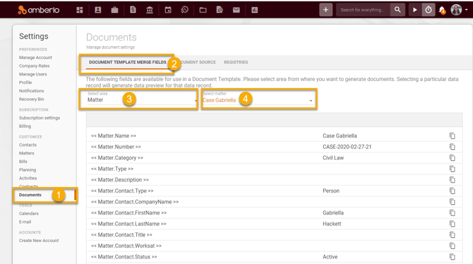Viewport: 473px width, 264px height.
Task: Open Company Rates settings
Action: [x=34, y=66]
